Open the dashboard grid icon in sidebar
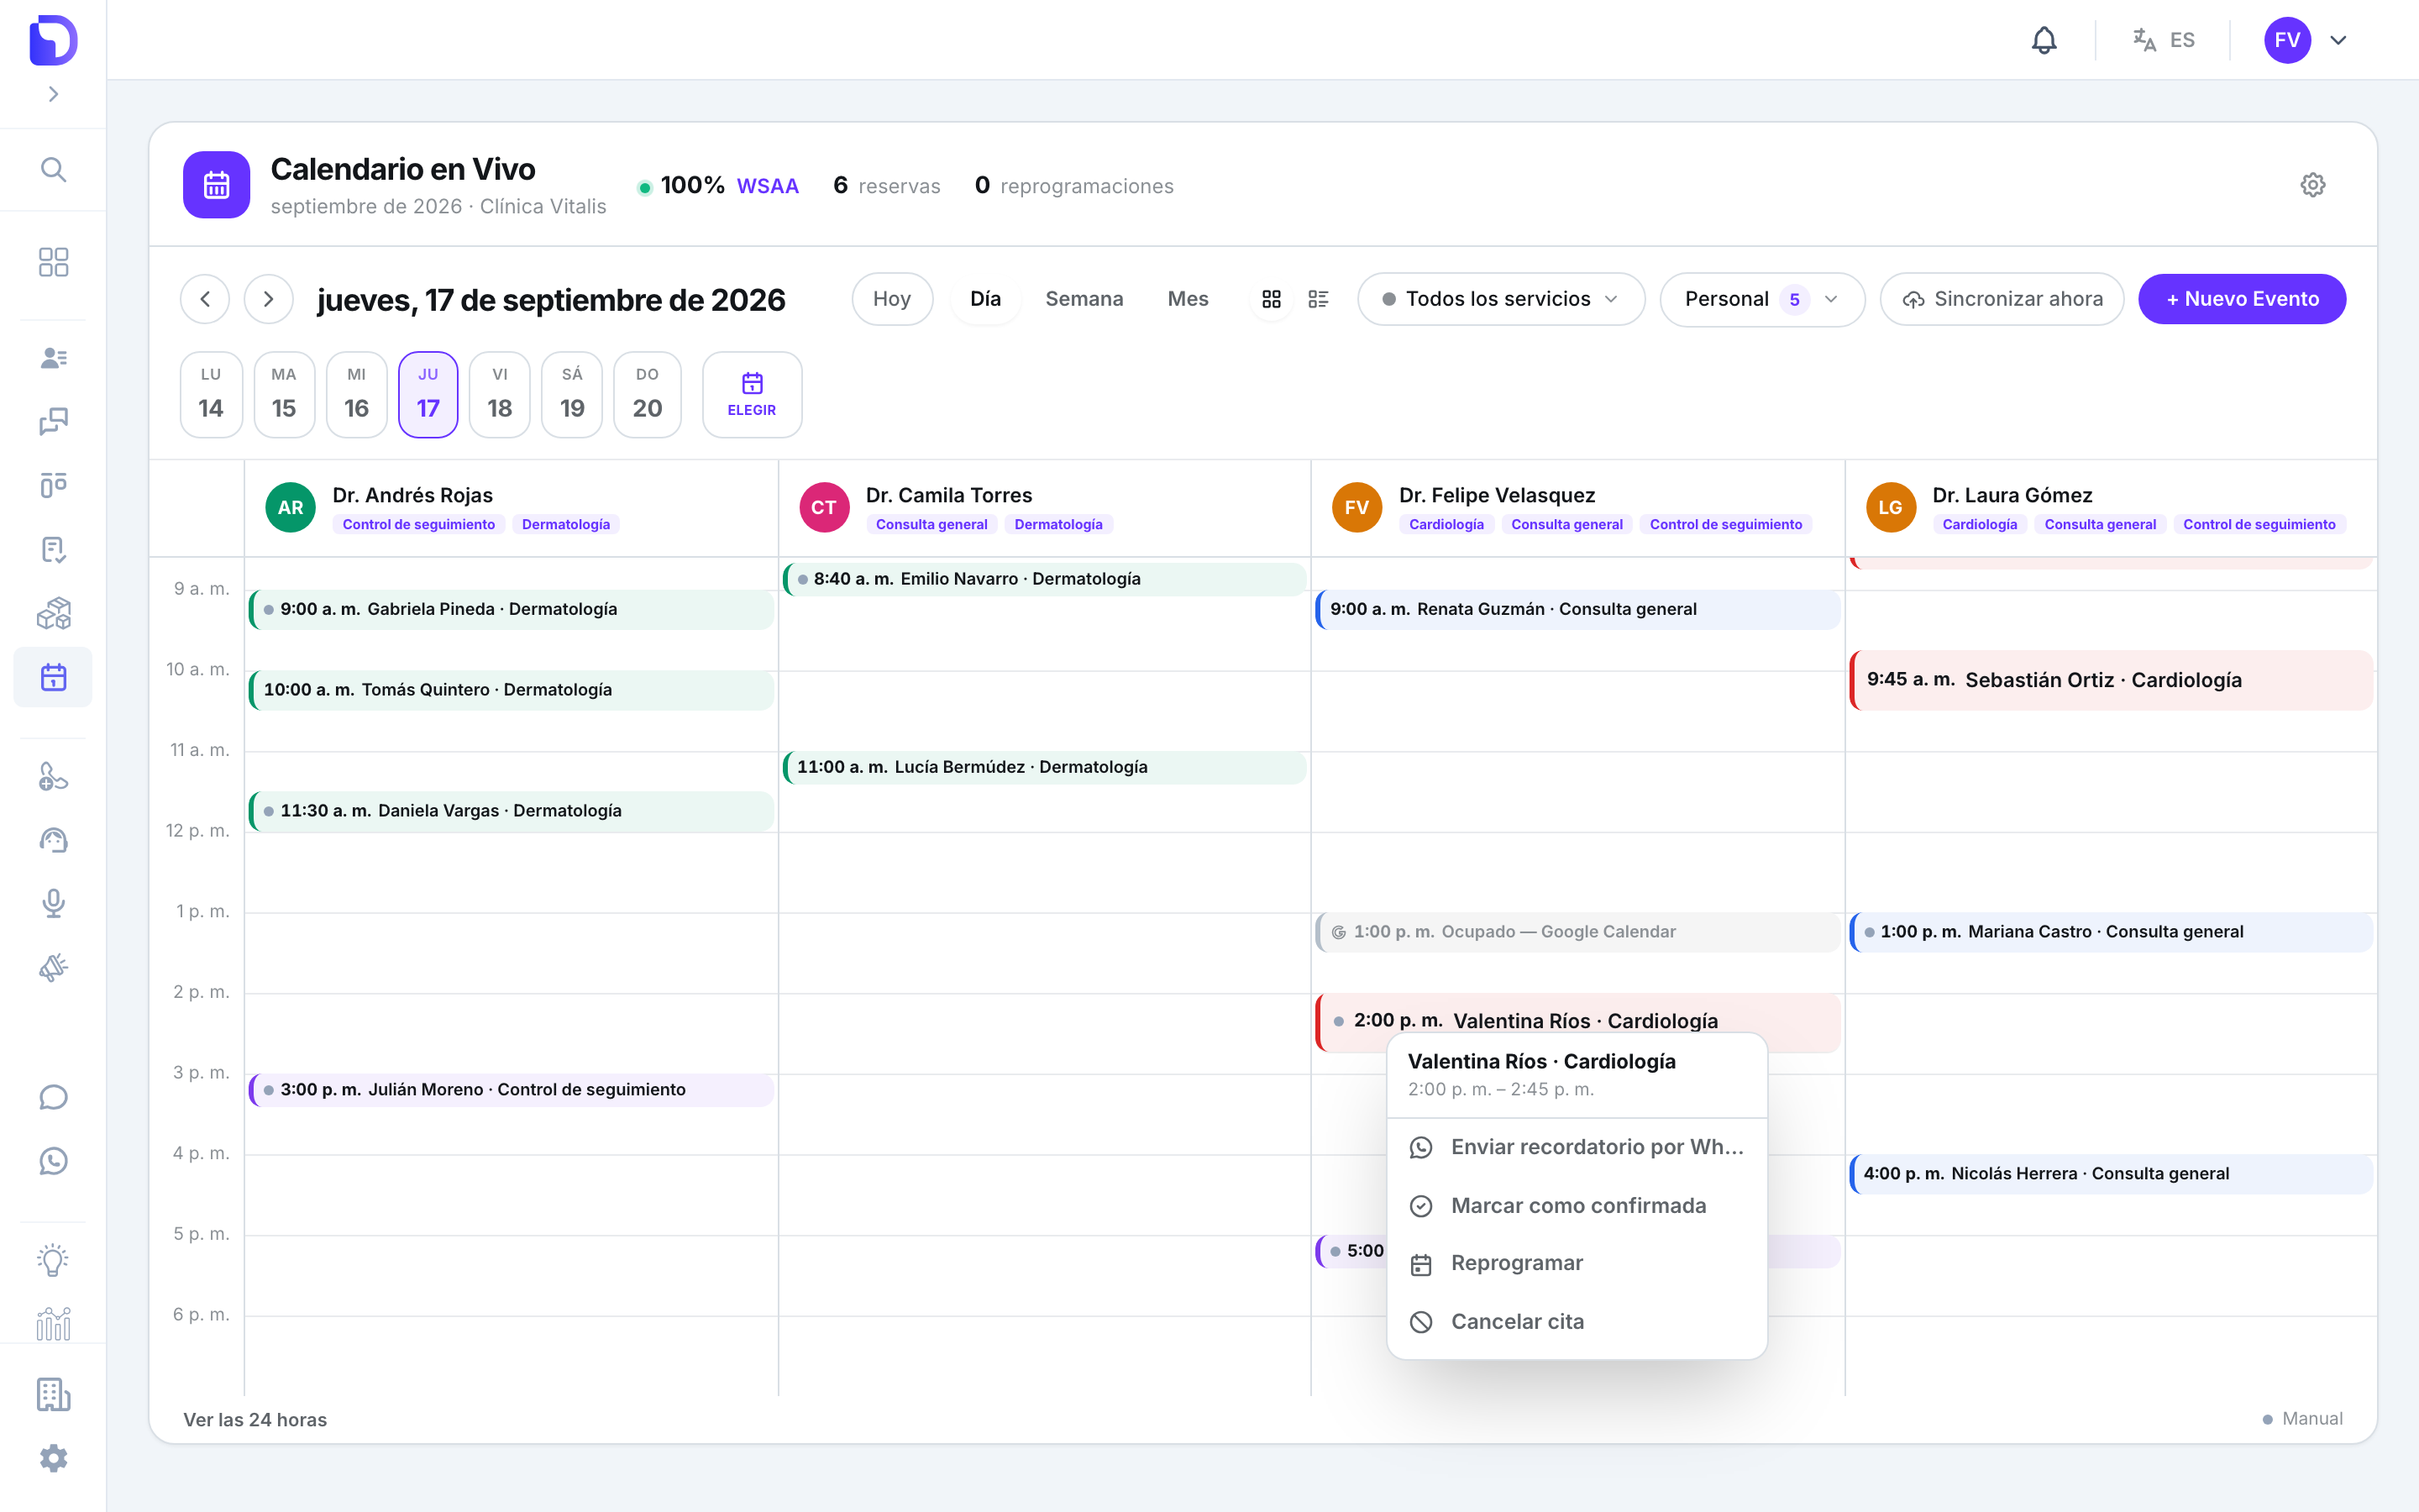2419x1512 pixels. coord(53,262)
